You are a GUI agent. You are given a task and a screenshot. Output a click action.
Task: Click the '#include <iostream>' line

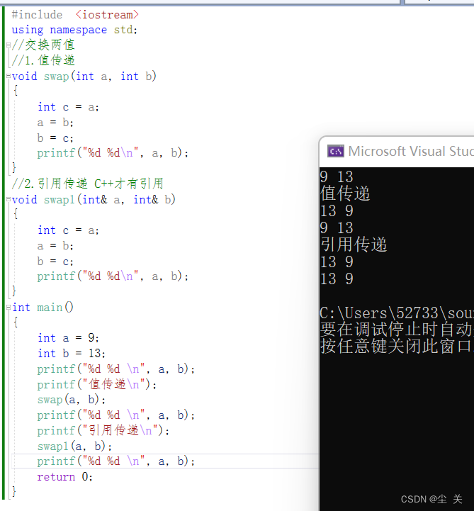[75, 15]
